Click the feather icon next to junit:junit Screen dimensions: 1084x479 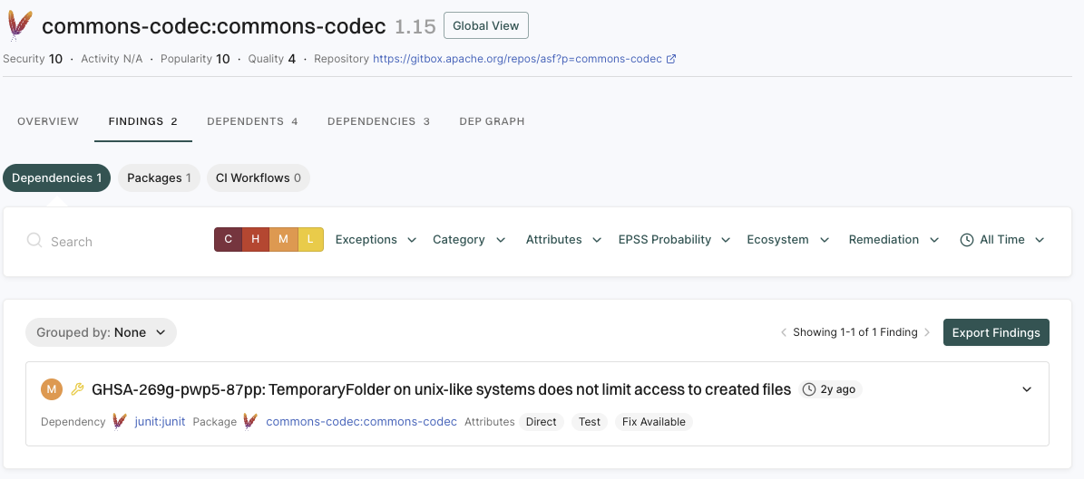[x=120, y=422]
